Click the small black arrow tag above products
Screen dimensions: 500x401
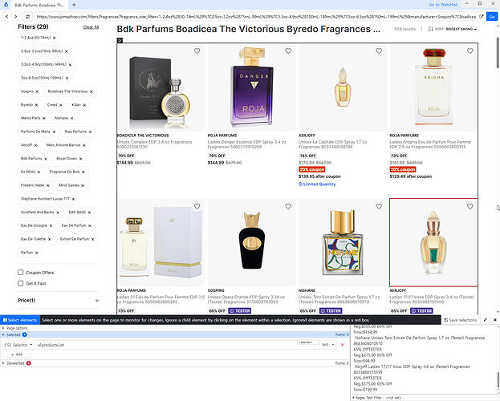tap(120, 40)
